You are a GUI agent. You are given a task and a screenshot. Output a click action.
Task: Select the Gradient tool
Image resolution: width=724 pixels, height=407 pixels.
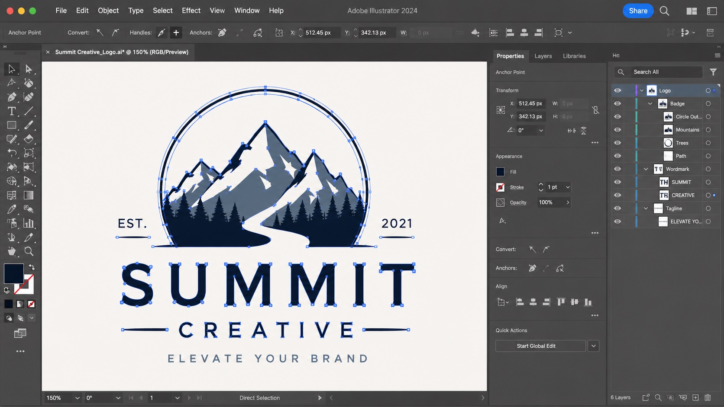coord(29,195)
